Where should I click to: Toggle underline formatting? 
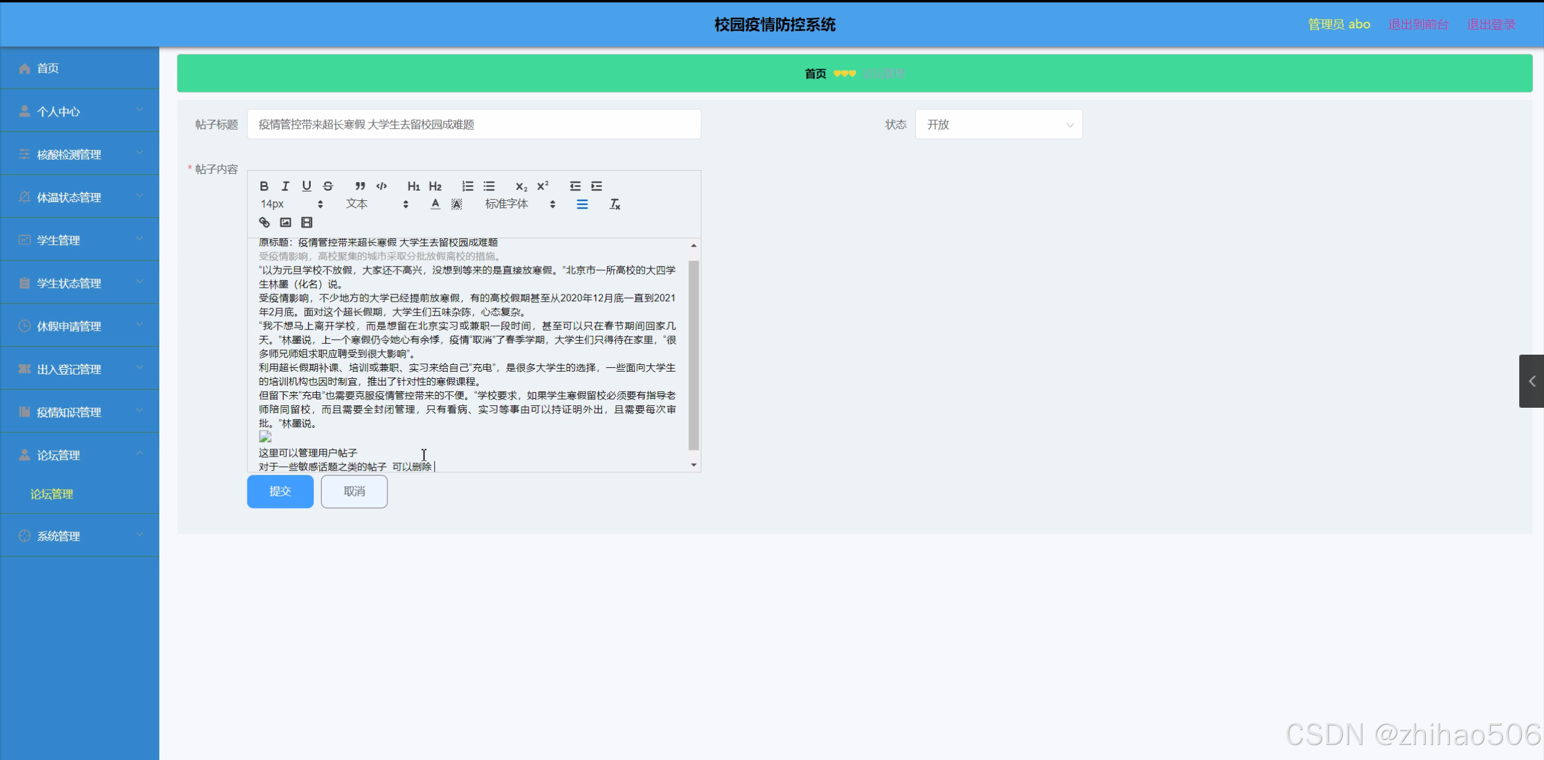tap(307, 186)
